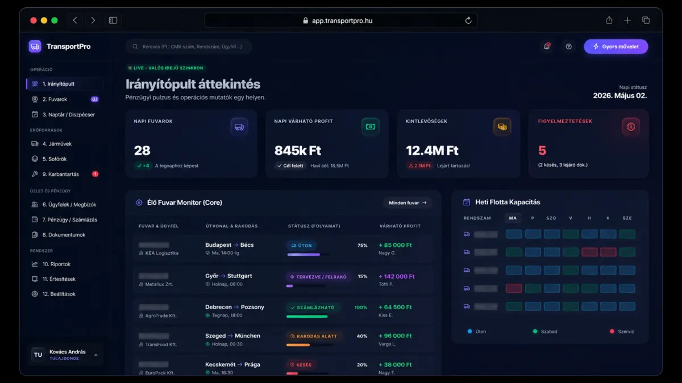Screen dimensions: 682x383
Task: Click the UJ badge next to Fuvarok
Action: click(95, 99)
